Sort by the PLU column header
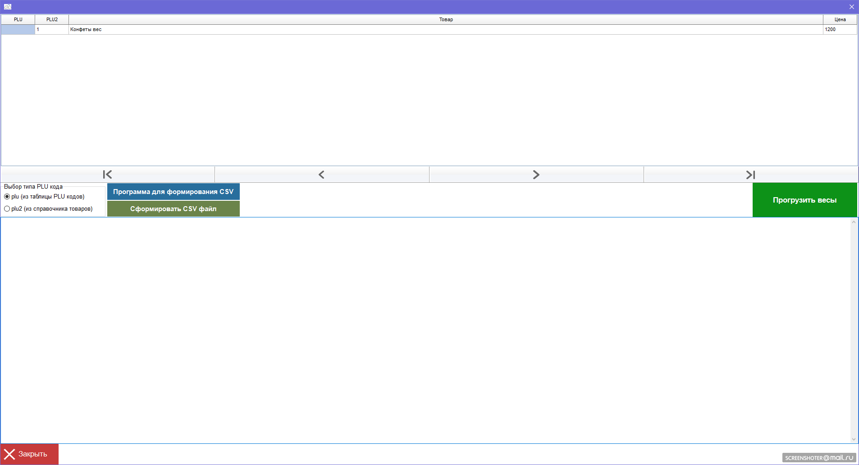The width and height of the screenshot is (859, 465). click(x=18, y=19)
